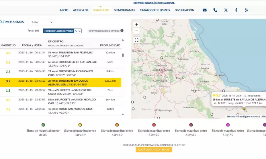Viewport: 266px width, 159px height.
Task: Click the green legend dot for magnitude under 3.0
Action: point(43,125)
